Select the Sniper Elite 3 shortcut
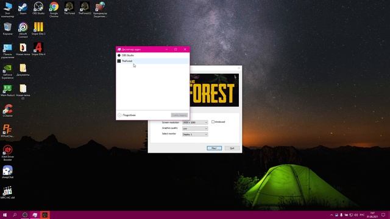Image resolution: width=390 pixels, height=219 pixels. point(38,29)
